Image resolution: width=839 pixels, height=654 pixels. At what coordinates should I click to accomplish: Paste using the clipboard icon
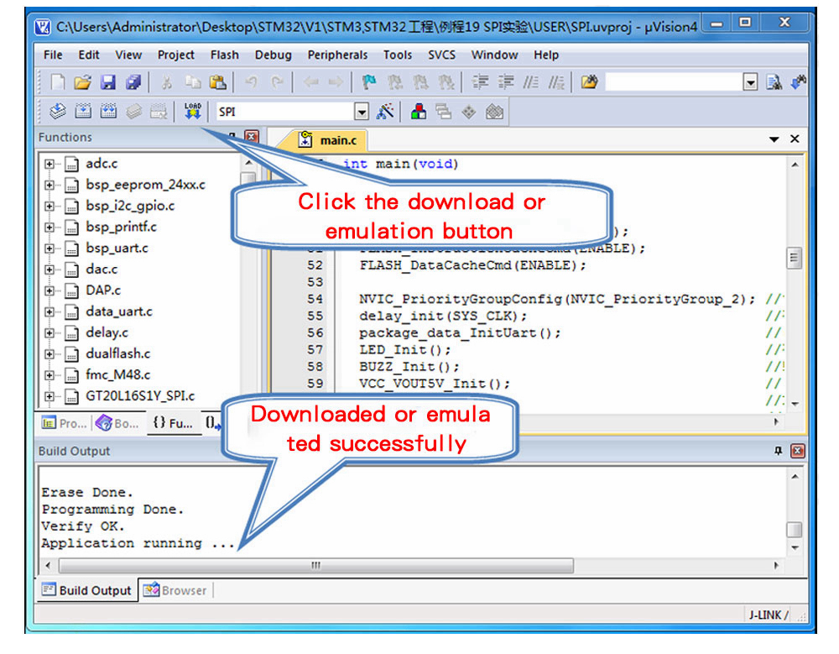(x=218, y=82)
